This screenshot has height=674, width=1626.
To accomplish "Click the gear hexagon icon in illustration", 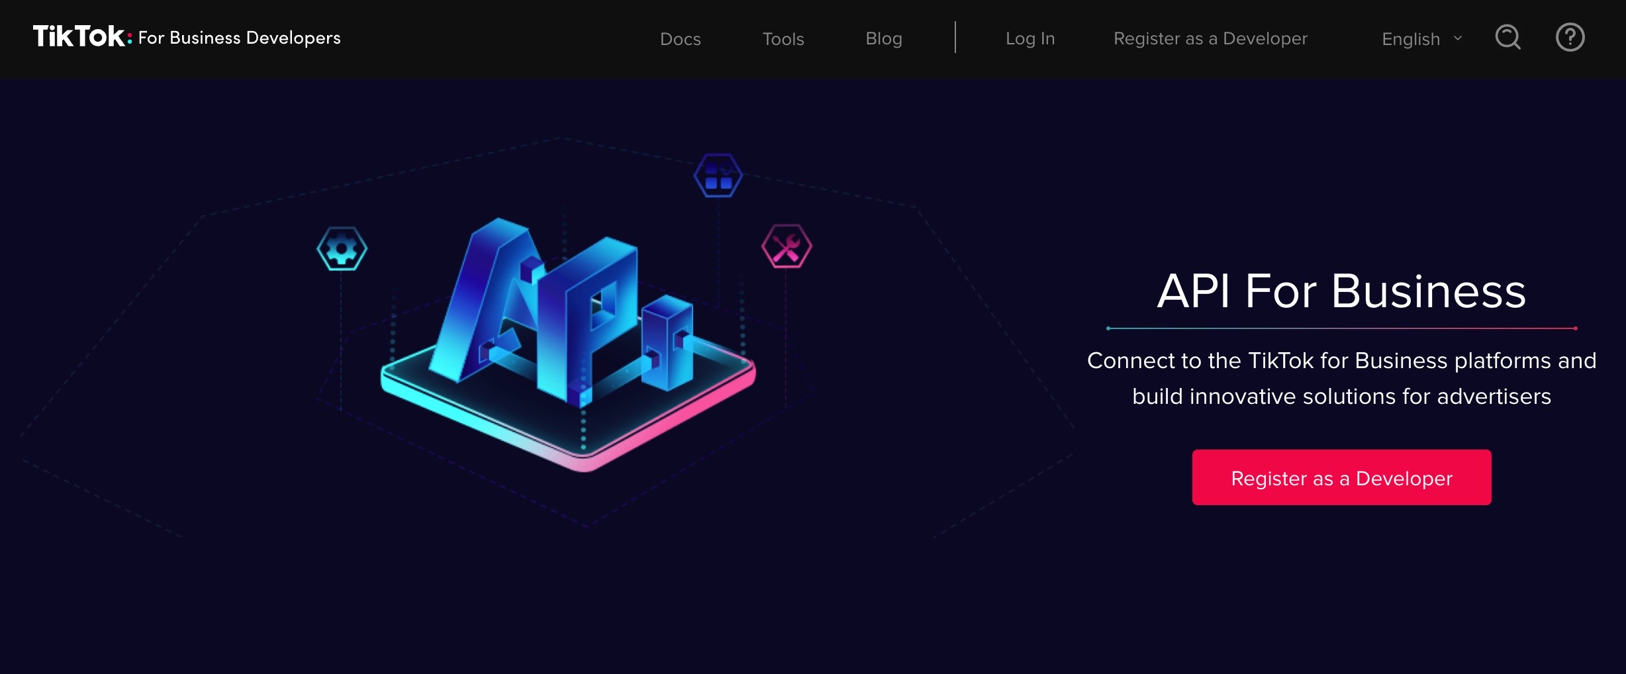I will point(342,249).
